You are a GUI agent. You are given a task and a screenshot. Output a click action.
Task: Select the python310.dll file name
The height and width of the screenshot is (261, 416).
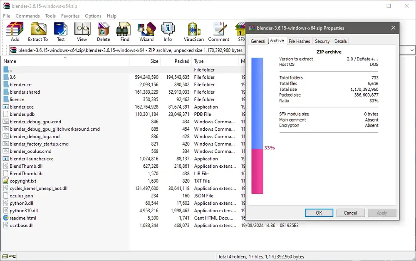tap(24, 211)
